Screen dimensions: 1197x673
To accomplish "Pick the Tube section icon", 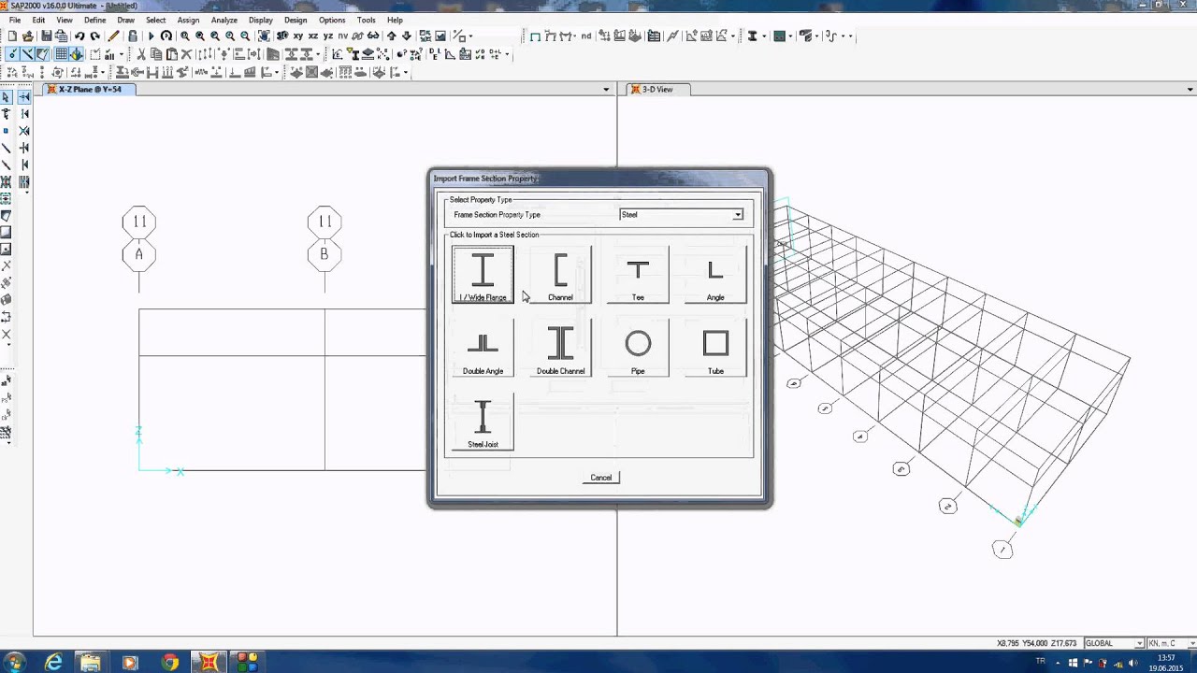I will (x=715, y=349).
